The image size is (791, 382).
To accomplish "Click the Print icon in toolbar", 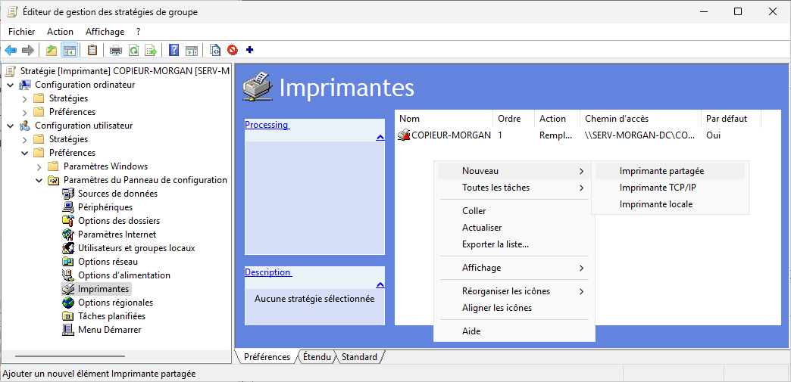I will click(116, 51).
